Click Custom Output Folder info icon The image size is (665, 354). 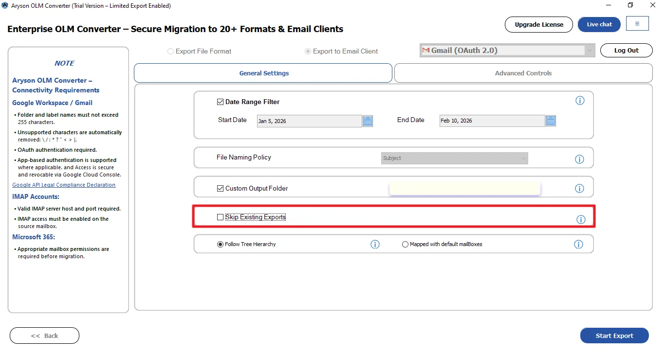pos(579,189)
